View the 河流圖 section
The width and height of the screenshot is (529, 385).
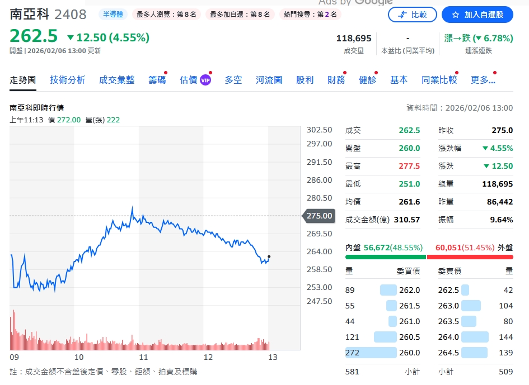point(269,80)
